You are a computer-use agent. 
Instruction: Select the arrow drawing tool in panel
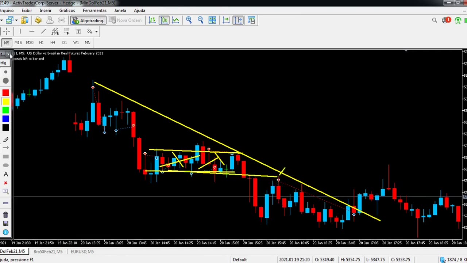tap(5, 148)
